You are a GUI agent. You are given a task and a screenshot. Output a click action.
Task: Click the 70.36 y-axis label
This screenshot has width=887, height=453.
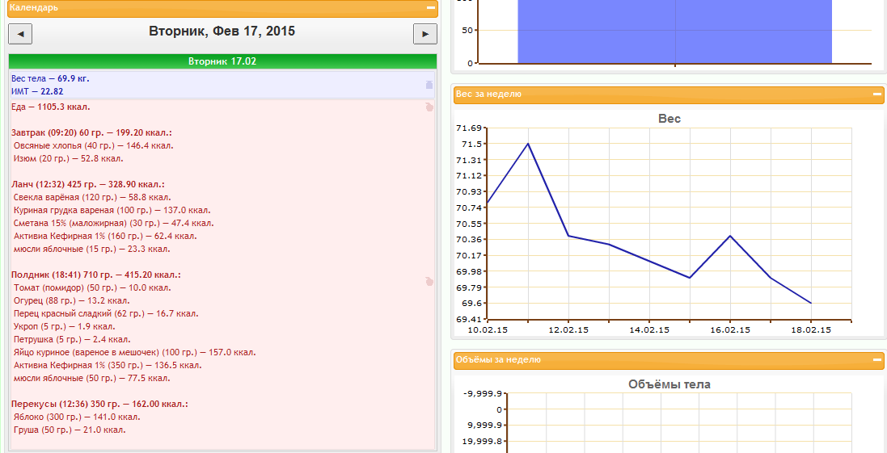(x=467, y=240)
